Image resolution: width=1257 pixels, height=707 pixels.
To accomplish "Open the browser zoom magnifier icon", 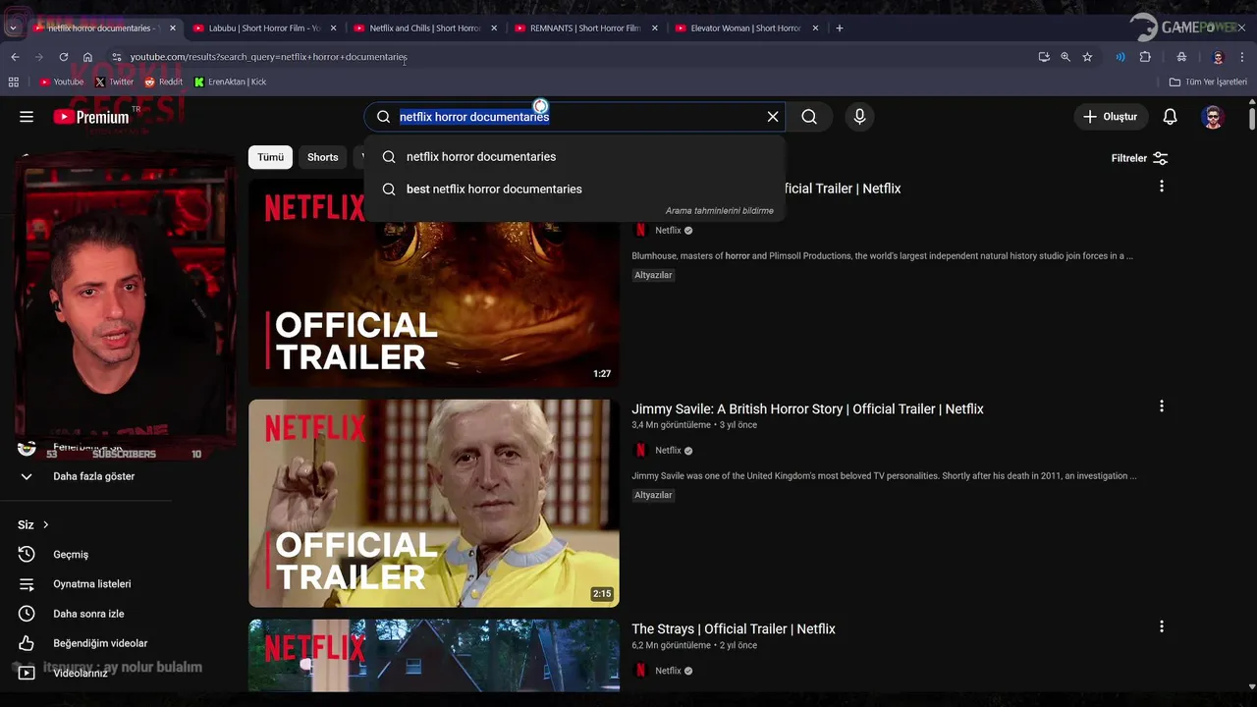I will 1066,57.
